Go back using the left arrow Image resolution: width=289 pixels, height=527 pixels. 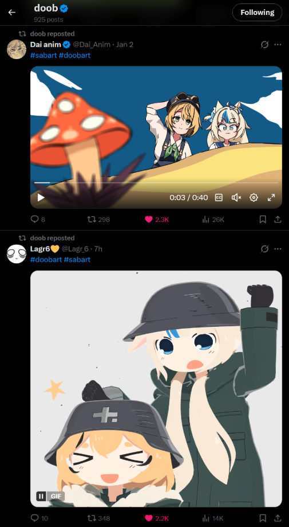[12, 13]
